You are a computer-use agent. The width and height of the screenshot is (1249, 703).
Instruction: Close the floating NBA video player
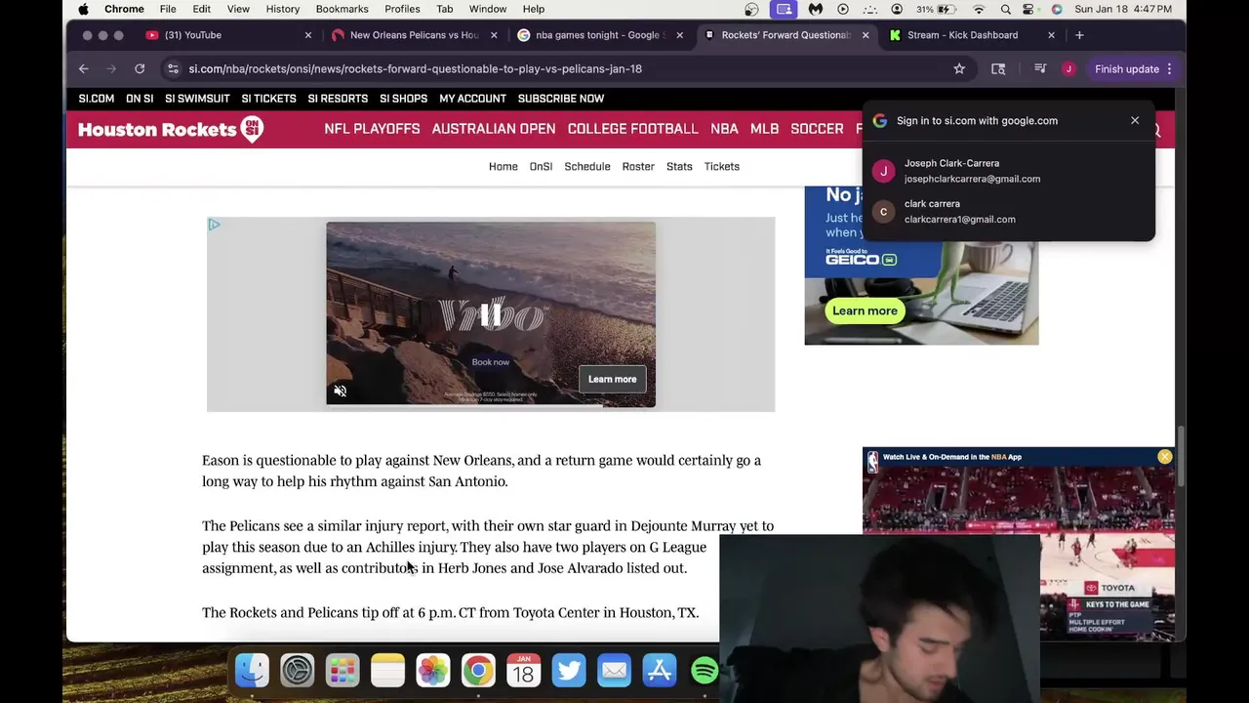coord(1165,457)
